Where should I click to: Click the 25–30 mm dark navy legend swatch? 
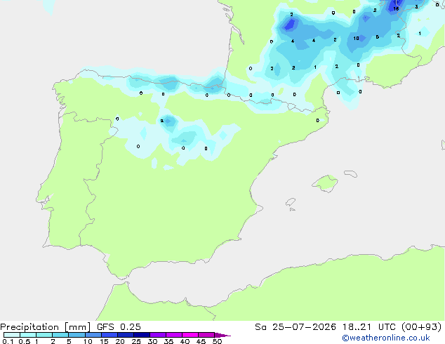(x=141, y=335)
